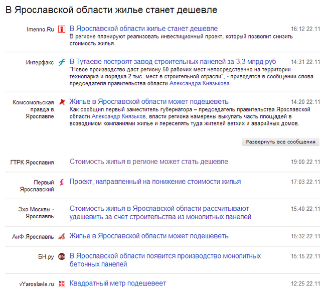Click the АиФ Ярославль red logo icon
Viewport: 326px width, 290px height.
[x=62, y=236]
